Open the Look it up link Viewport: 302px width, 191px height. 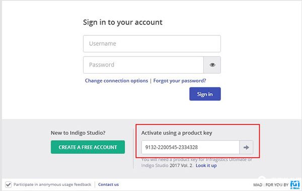tap(206, 165)
